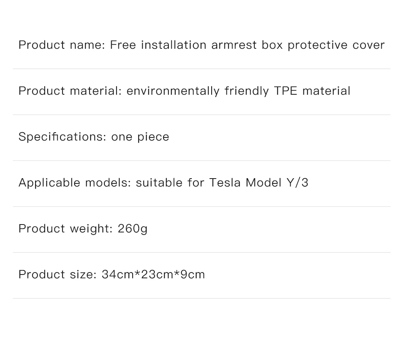The height and width of the screenshot is (339, 403).
Task: Select the "one piece" value
Action: (140, 137)
